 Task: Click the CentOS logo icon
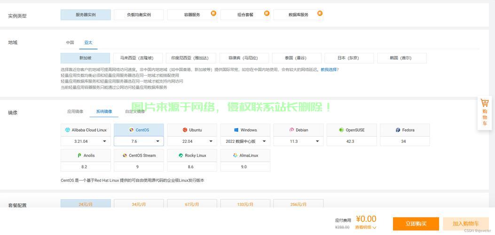point(131,130)
